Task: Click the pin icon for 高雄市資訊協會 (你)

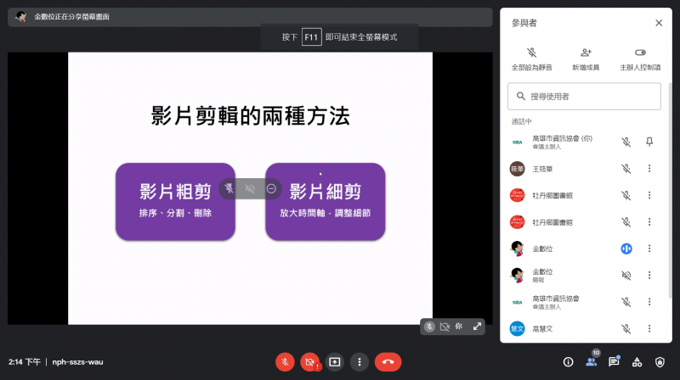Action: [649, 142]
